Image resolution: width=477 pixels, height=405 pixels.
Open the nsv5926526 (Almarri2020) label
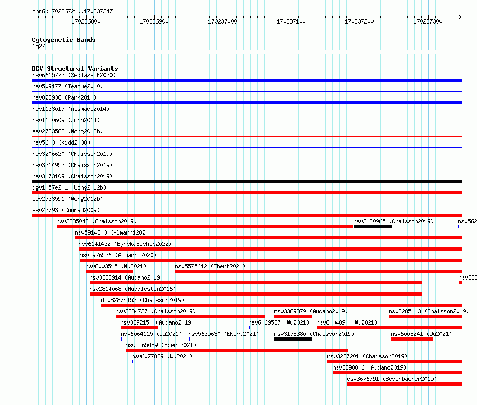tap(118, 255)
